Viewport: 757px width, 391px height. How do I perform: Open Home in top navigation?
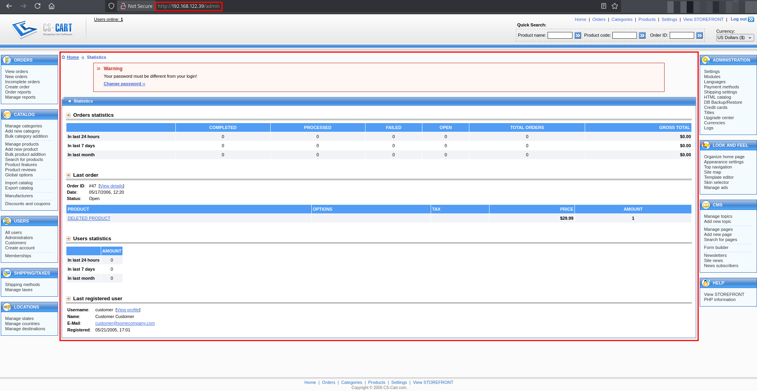(x=580, y=19)
